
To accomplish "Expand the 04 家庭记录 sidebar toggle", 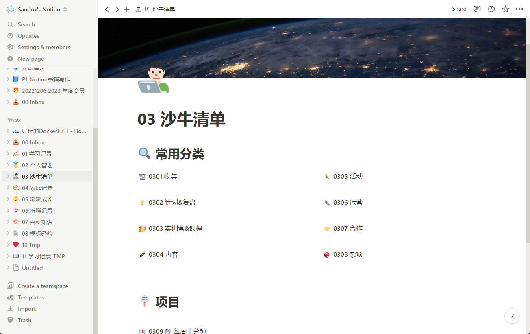I will coord(8,188).
